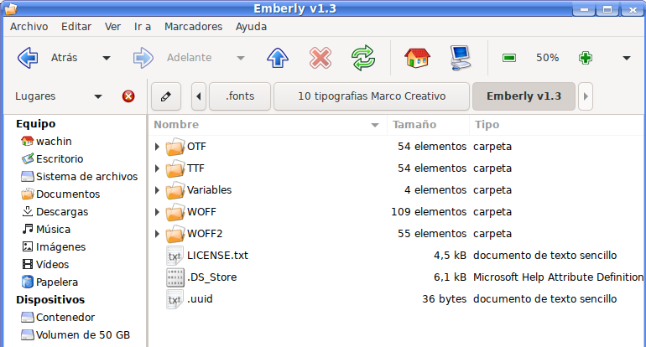This screenshot has height=347, width=646.
Task: Open the Ir a menu
Action: (x=143, y=27)
